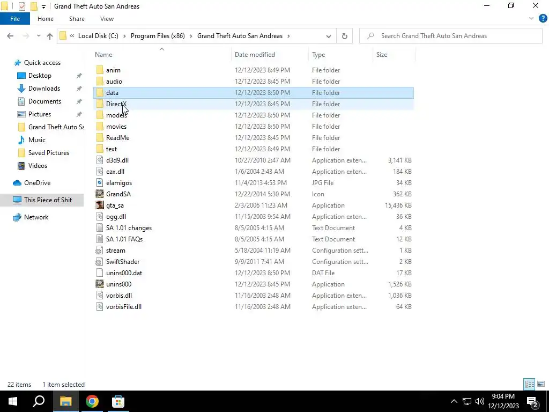Go back with the back arrow
This screenshot has width=549, height=412.
tap(10, 36)
